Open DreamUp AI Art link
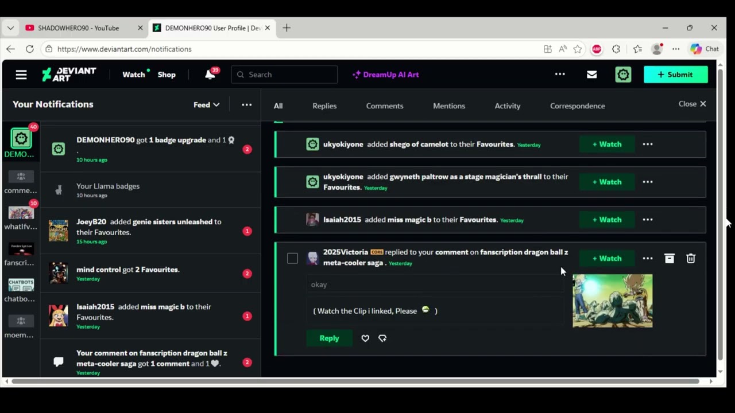The width and height of the screenshot is (735, 413). point(385,75)
